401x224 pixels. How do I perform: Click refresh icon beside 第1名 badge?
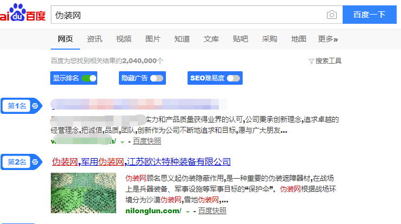(x=35, y=106)
